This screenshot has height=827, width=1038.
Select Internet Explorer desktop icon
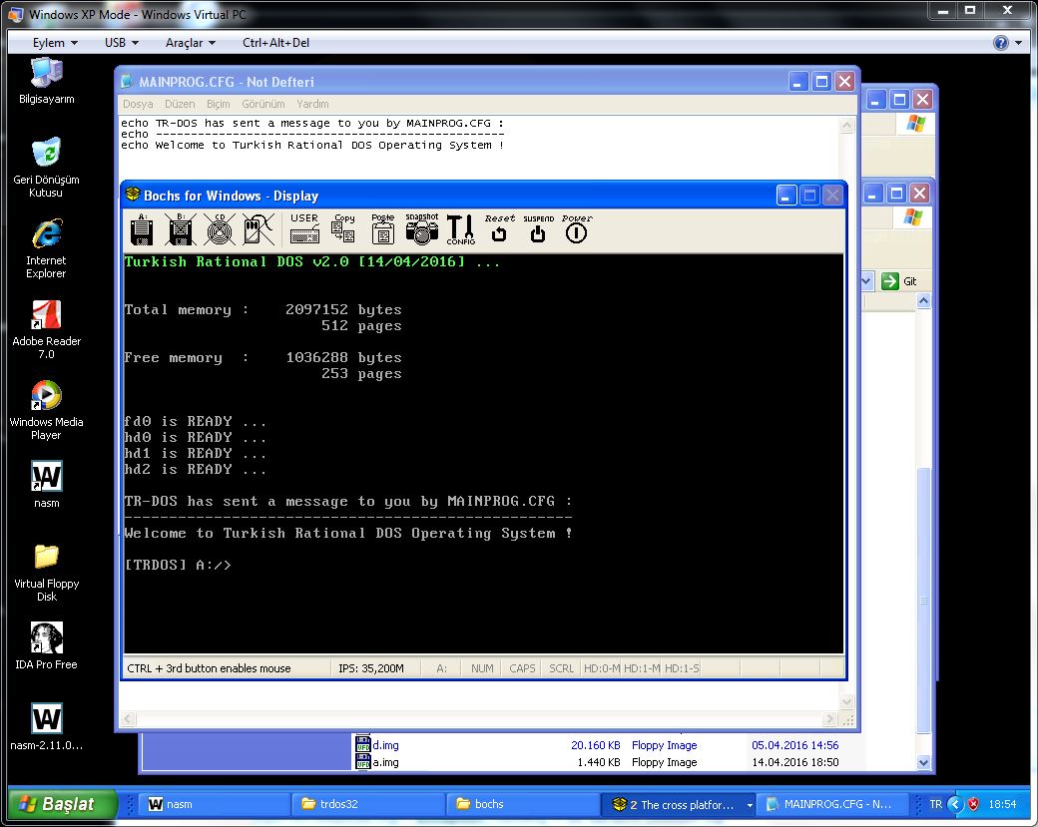click(46, 248)
